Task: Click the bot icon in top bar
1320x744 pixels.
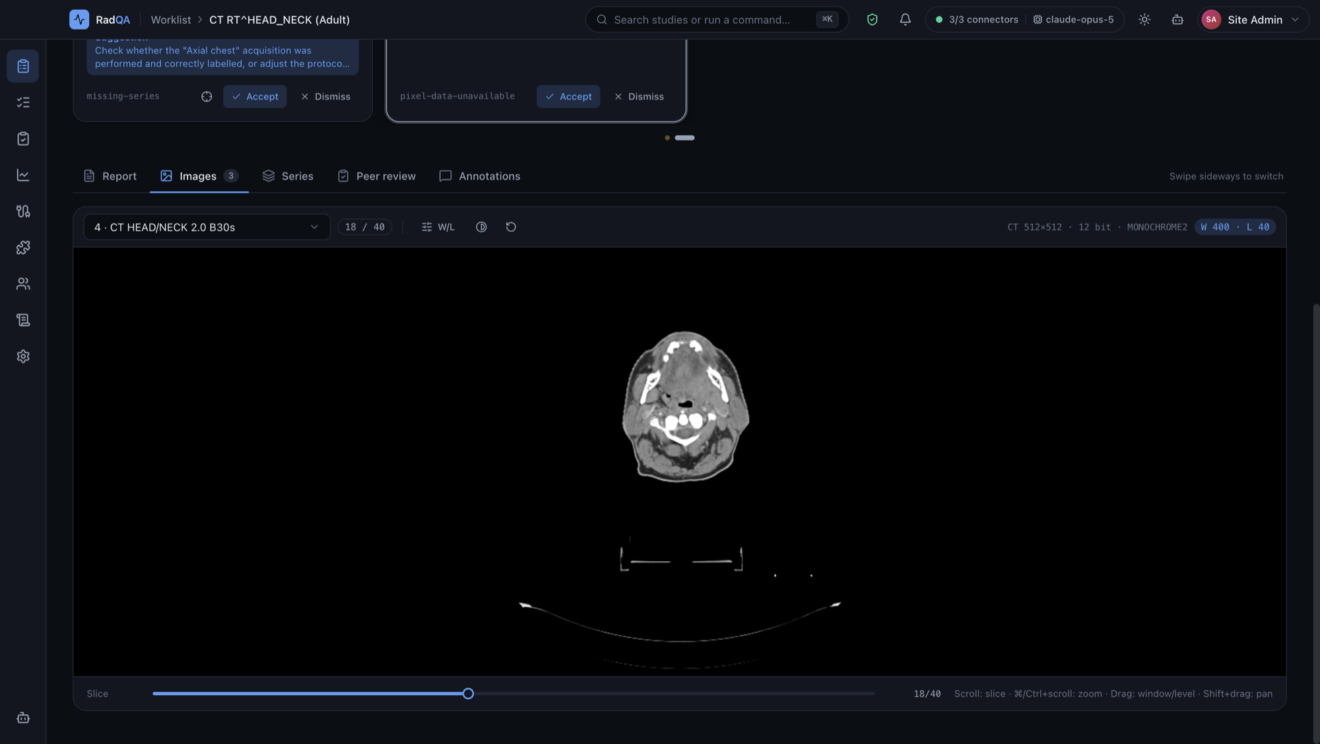Action: [x=1177, y=20]
